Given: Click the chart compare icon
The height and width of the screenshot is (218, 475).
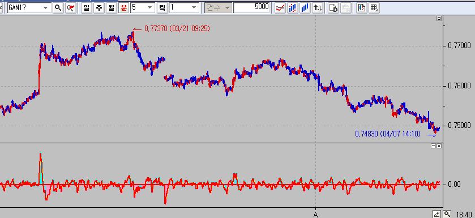Looking at the screenshot, I should pyautogui.click(x=361, y=8).
